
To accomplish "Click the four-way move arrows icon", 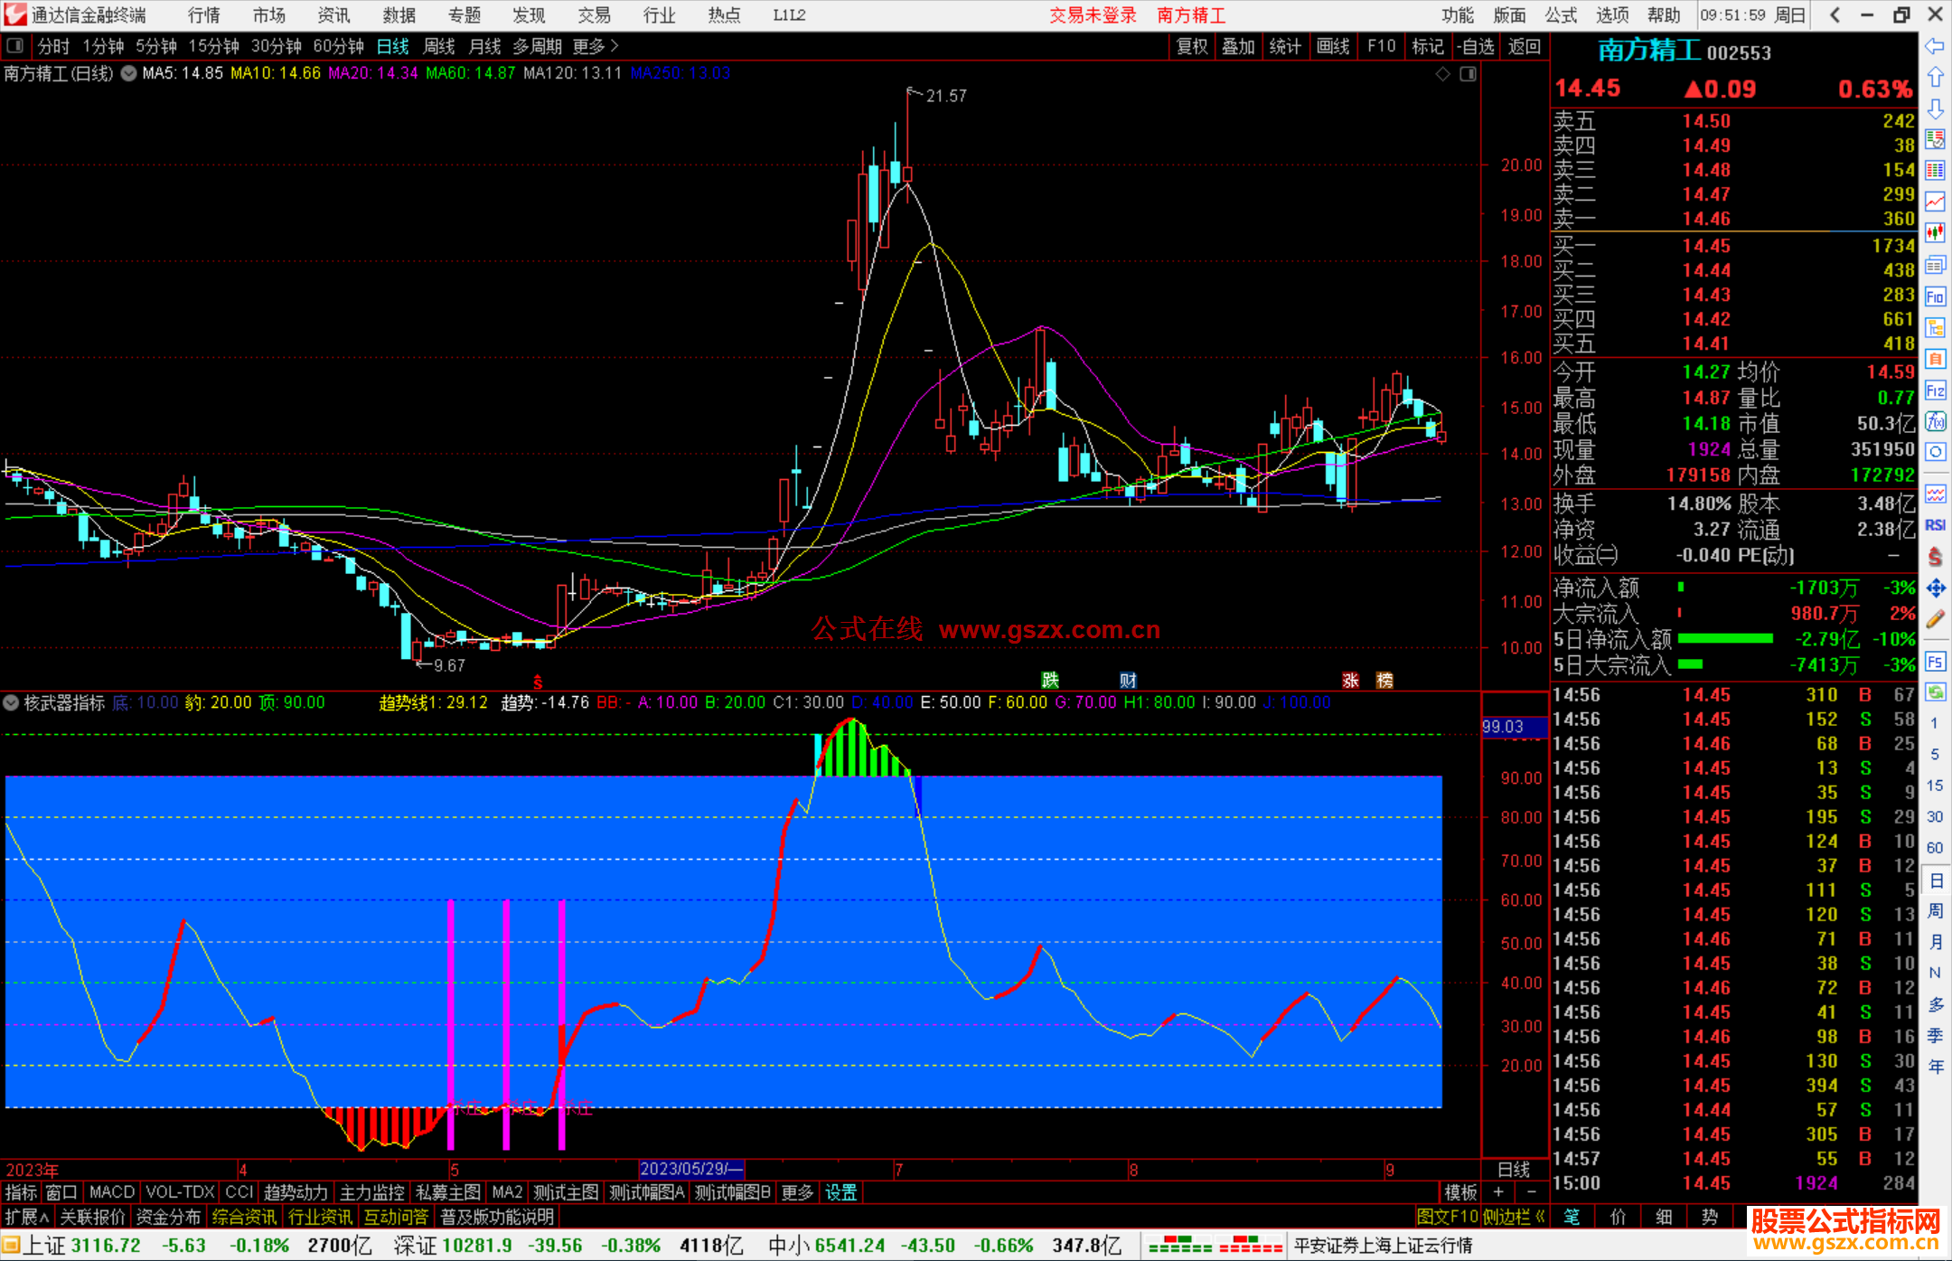I will coord(1935,588).
